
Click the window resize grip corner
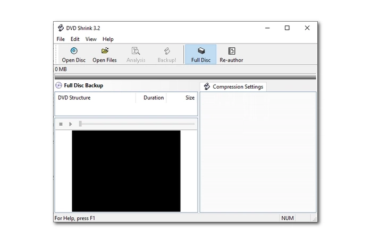[x=315, y=219]
